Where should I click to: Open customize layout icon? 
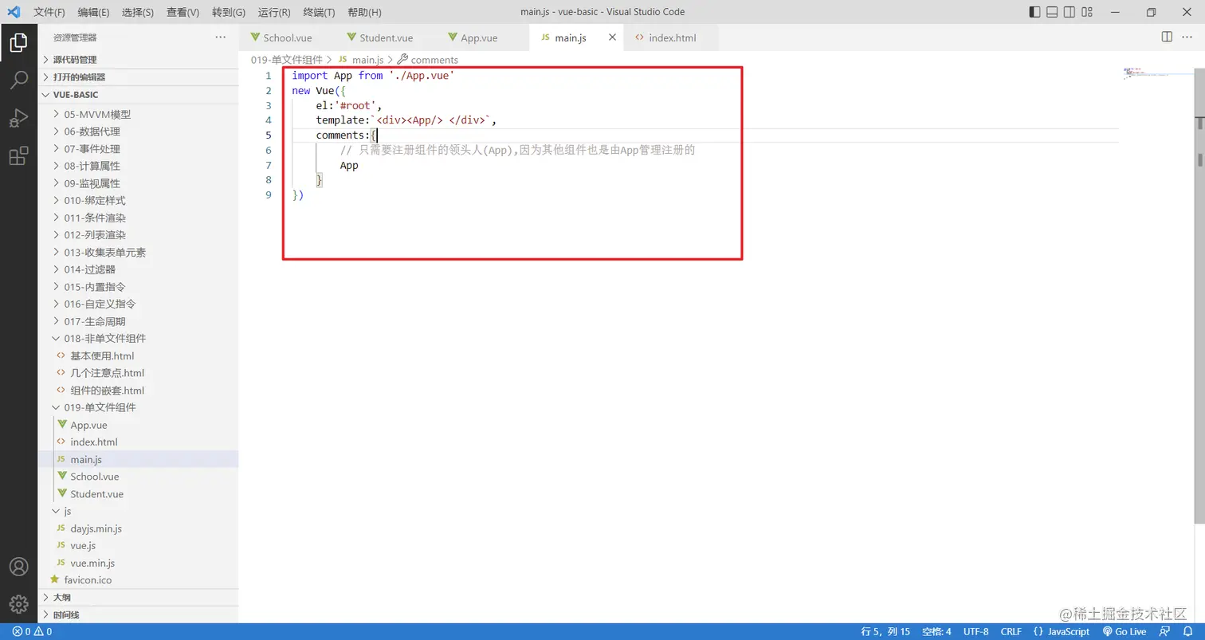coord(1088,12)
